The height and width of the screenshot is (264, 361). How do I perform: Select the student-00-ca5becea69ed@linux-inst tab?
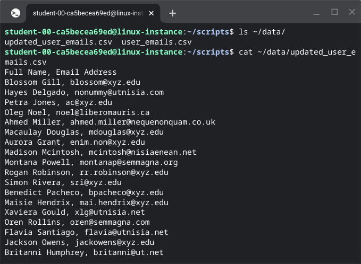point(93,13)
